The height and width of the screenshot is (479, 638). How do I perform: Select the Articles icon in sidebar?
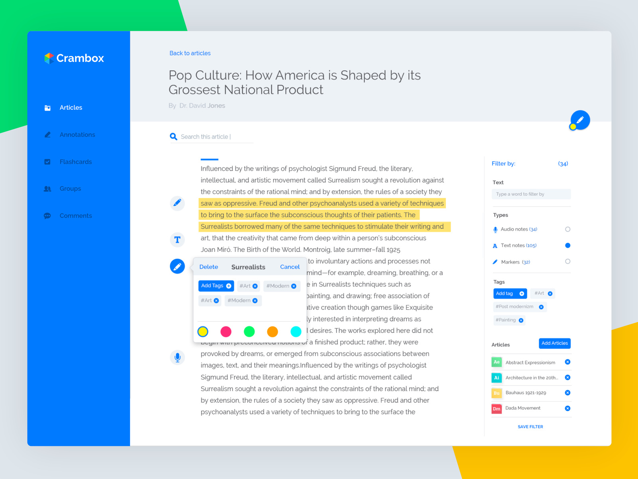47,107
